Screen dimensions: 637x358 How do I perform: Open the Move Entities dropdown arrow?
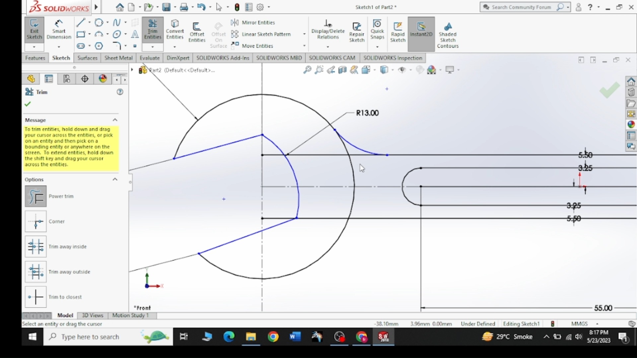tap(304, 46)
